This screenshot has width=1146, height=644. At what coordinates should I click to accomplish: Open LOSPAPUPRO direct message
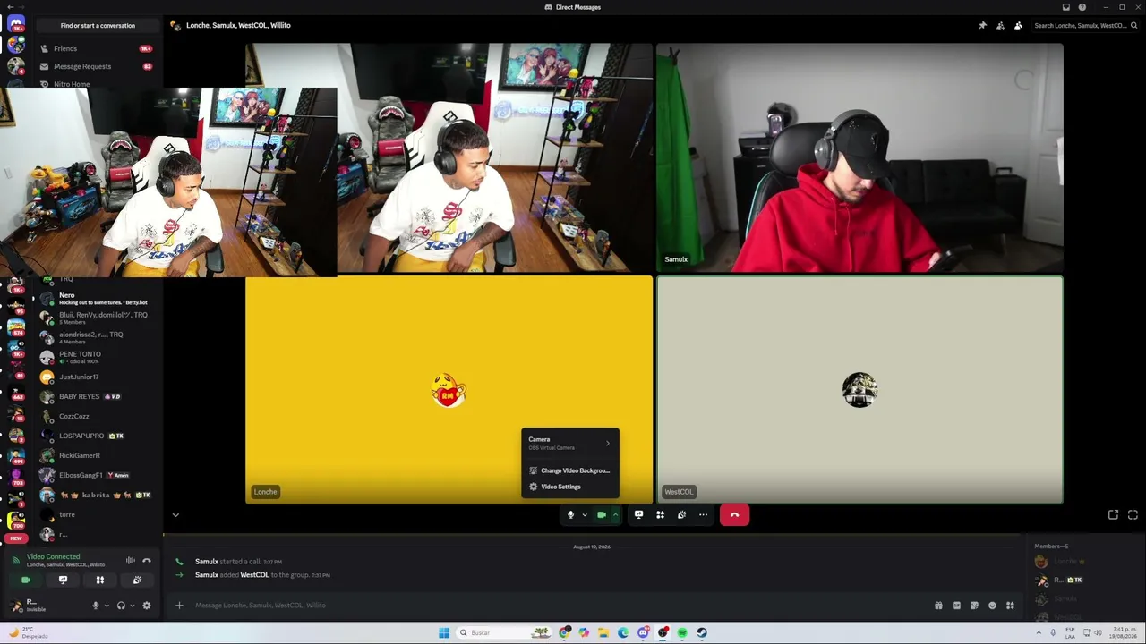[x=97, y=436]
